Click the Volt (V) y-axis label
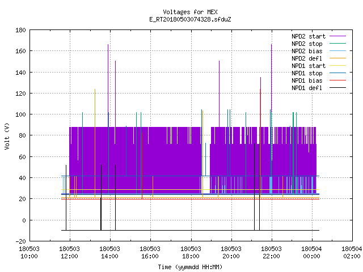 (x=7, y=137)
